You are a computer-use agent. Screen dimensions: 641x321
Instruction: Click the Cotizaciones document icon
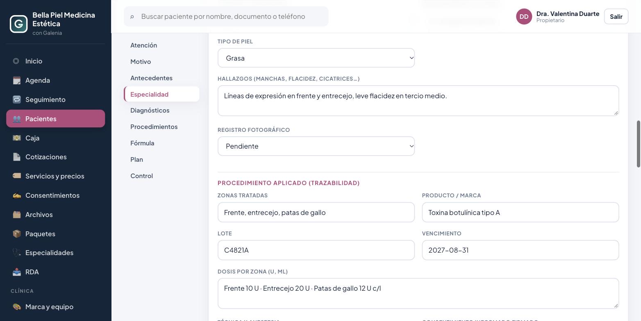pos(16,157)
